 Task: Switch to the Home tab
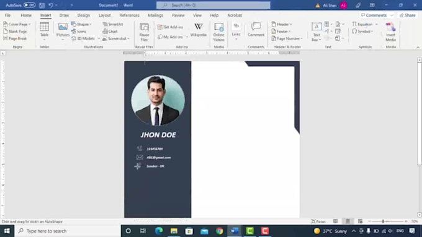point(26,15)
